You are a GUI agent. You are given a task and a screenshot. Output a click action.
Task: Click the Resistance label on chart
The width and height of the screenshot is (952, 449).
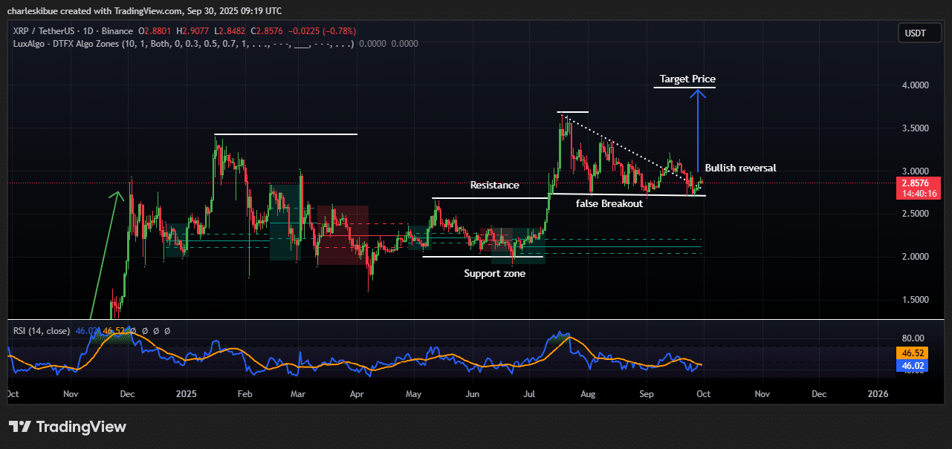pyautogui.click(x=494, y=185)
